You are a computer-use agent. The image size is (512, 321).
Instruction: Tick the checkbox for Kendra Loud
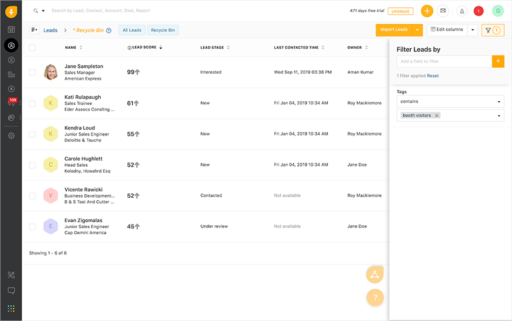coord(32,134)
